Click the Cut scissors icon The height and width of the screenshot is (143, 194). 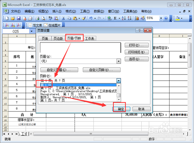[63, 19]
